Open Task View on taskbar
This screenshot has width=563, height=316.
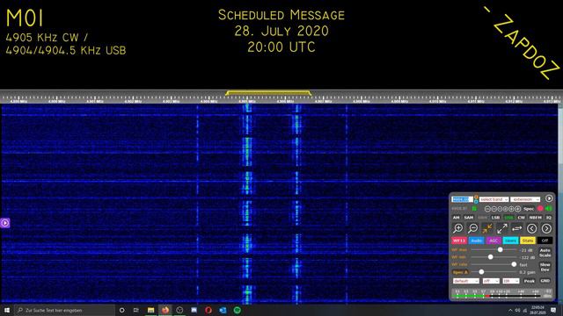point(136,310)
